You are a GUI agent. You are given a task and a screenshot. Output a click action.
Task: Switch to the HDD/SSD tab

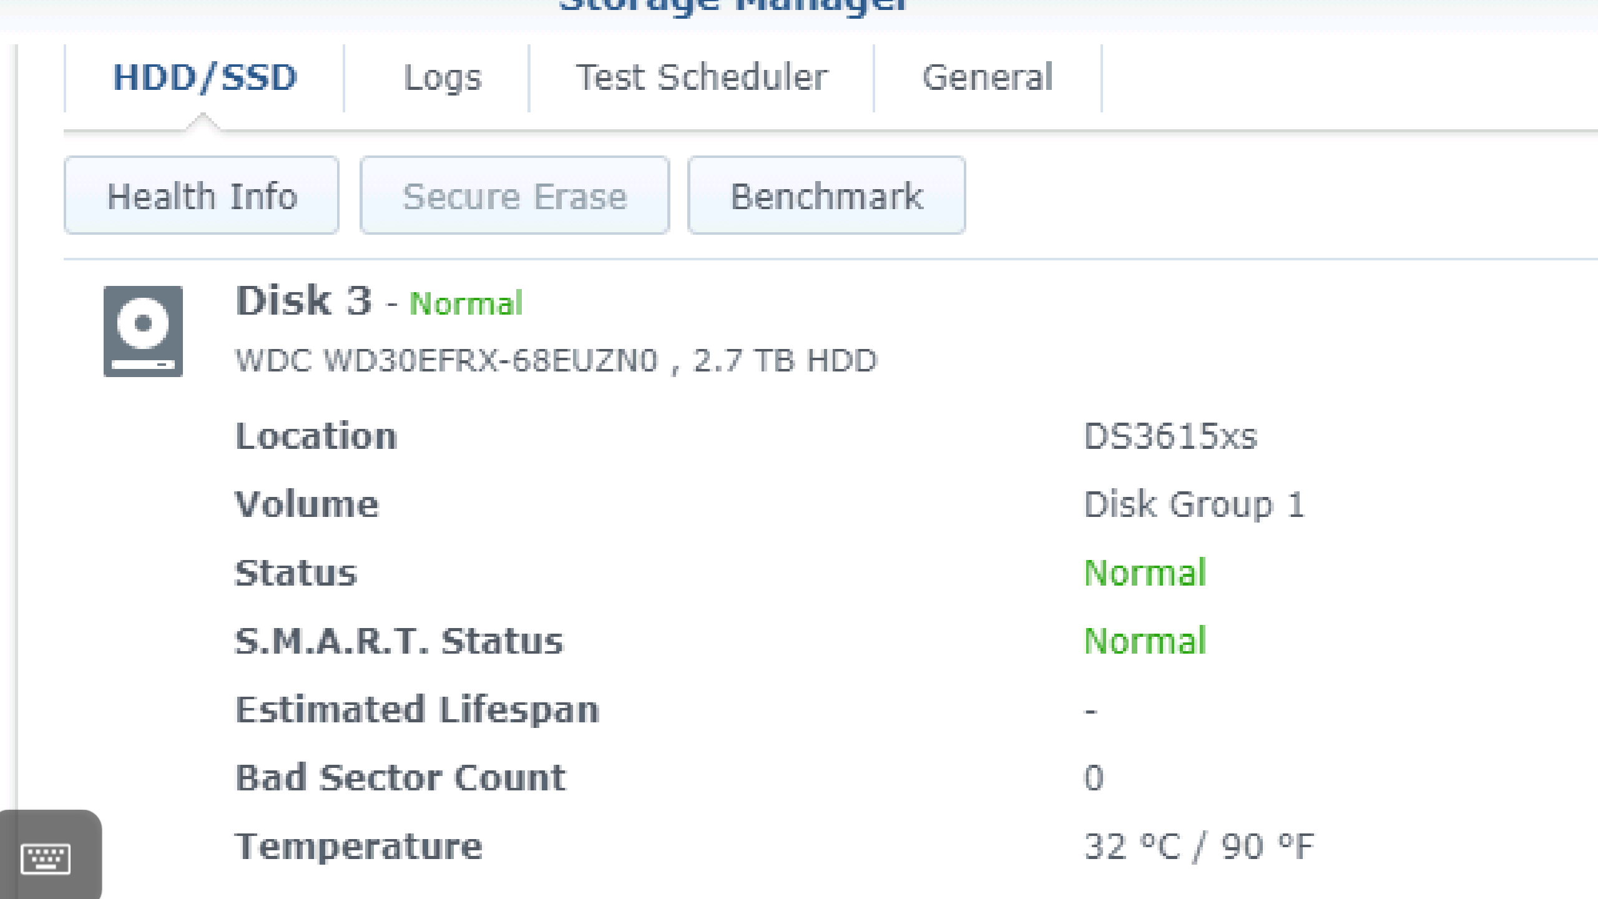[x=205, y=78]
